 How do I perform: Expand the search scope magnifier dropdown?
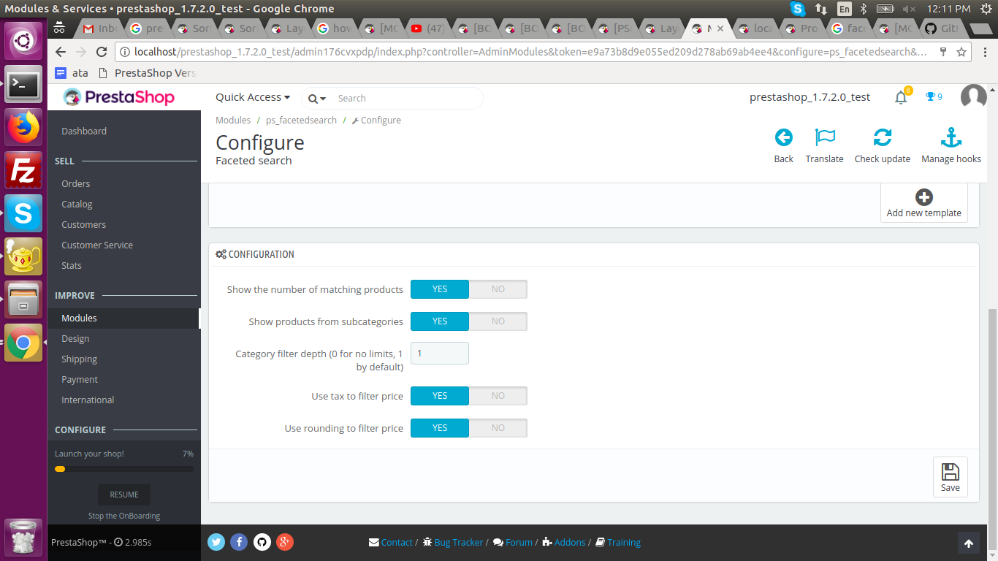[x=316, y=99]
